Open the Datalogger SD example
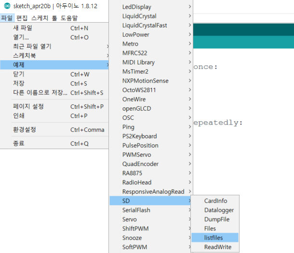 pos(215,210)
